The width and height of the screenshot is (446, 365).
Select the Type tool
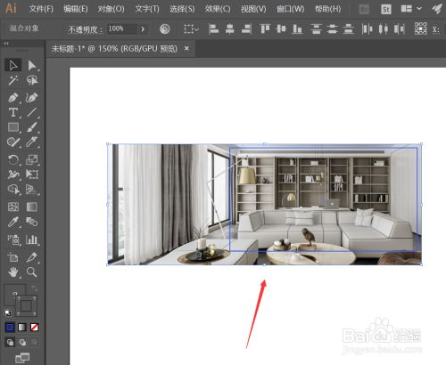(x=13, y=112)
